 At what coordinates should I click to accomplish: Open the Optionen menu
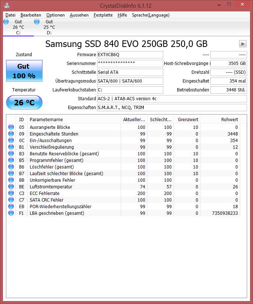55,15
